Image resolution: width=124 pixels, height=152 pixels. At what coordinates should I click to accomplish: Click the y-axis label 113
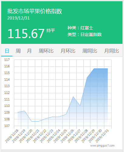click(7, 86)
